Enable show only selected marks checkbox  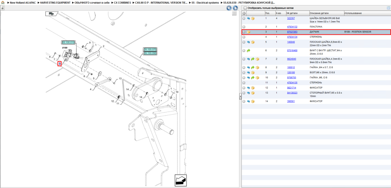pos(245,8)
